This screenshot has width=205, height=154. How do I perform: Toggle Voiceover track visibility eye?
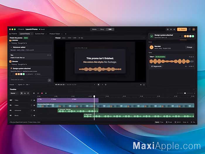click(x=34, y=110)
